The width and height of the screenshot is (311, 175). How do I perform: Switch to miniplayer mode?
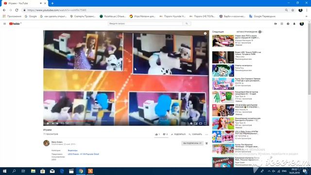click(x=196, y=123)
